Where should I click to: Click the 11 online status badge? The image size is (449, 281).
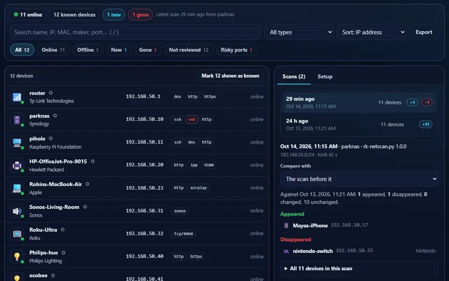pos(28,15)
